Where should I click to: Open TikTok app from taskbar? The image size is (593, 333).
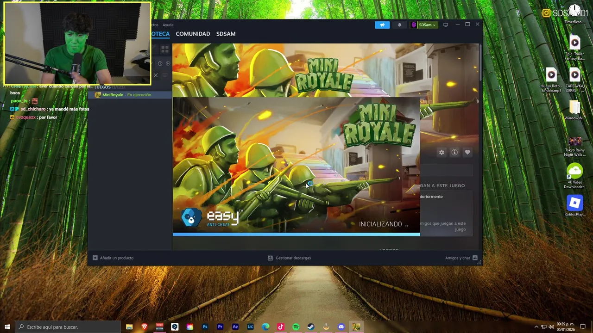tap(281, 327)
